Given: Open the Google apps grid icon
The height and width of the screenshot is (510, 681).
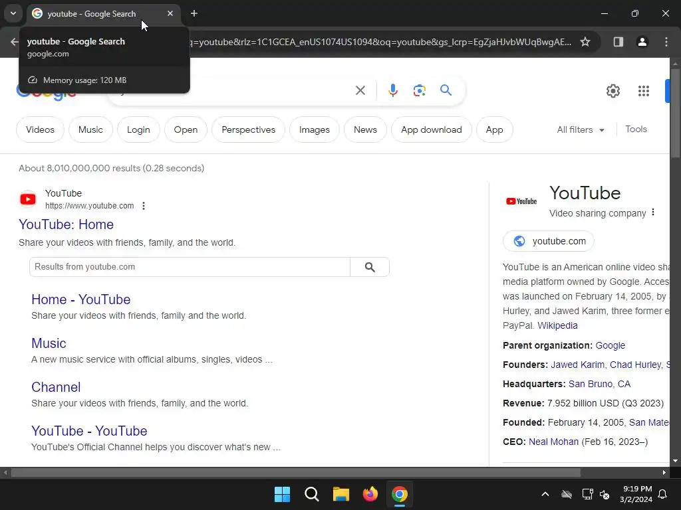Looking at the screenshot, I should pyautogui.click(x=643, y=91).
